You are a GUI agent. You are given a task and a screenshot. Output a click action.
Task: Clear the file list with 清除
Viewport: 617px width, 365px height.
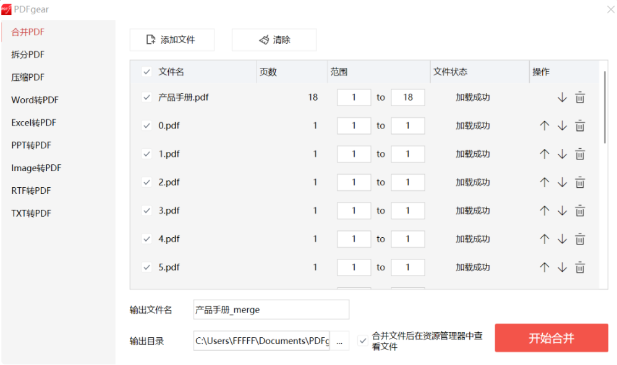tap(274, 40)
